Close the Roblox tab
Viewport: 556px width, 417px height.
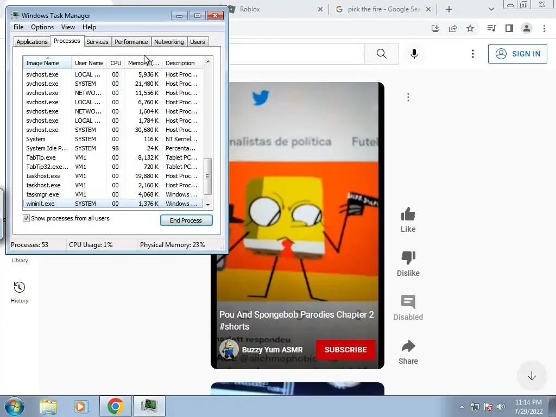point(320,9)
